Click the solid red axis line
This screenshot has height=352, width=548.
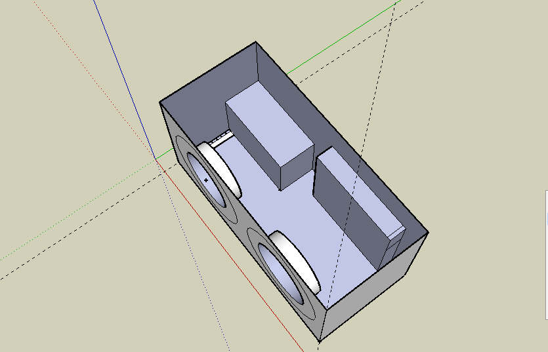pyautogui.click(x=230, y=257)
